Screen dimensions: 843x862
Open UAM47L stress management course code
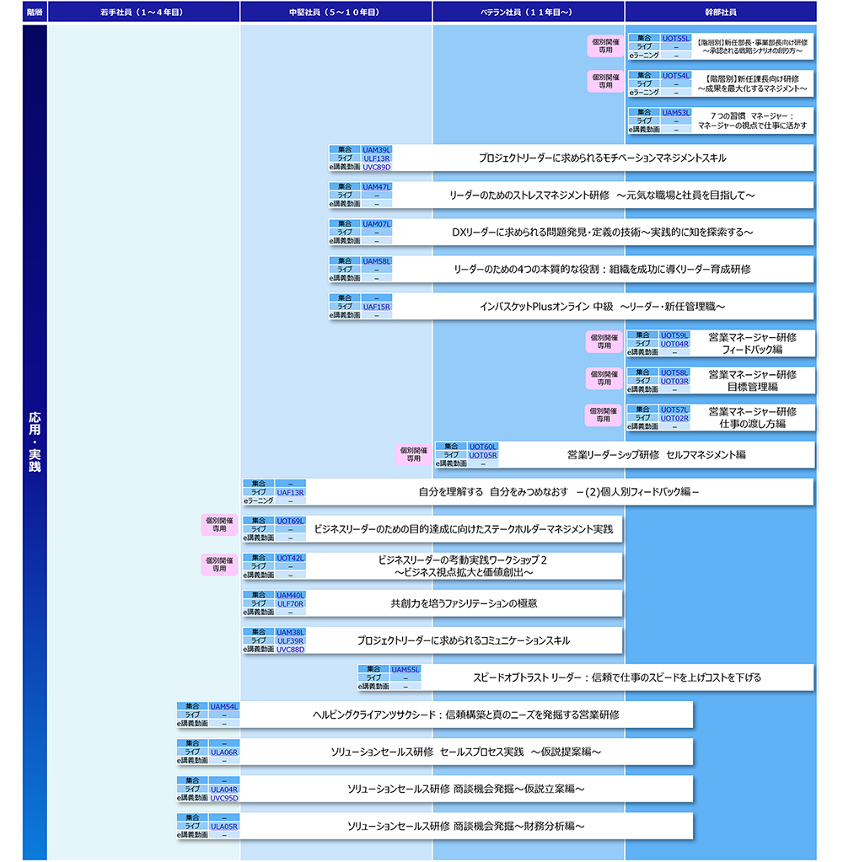376,186
